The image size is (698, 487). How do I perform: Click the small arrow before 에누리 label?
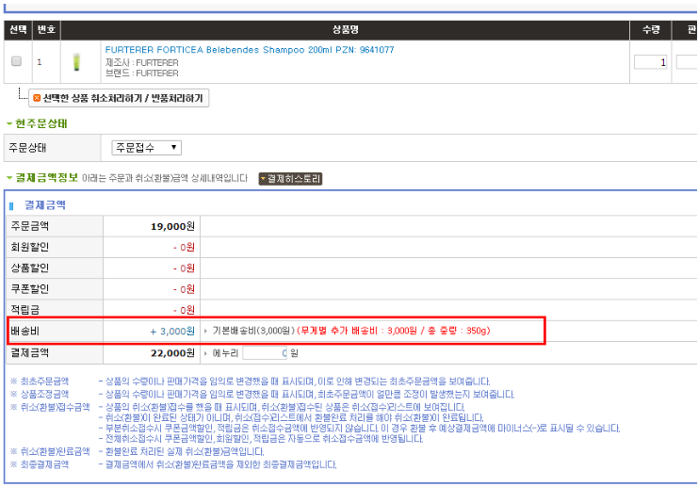(x=206, y=353)
